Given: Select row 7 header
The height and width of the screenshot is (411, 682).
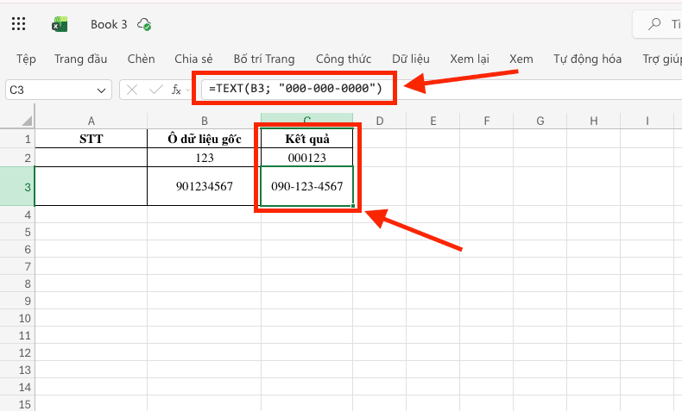Looking at the screenshot, I should (x=17, y=266).
